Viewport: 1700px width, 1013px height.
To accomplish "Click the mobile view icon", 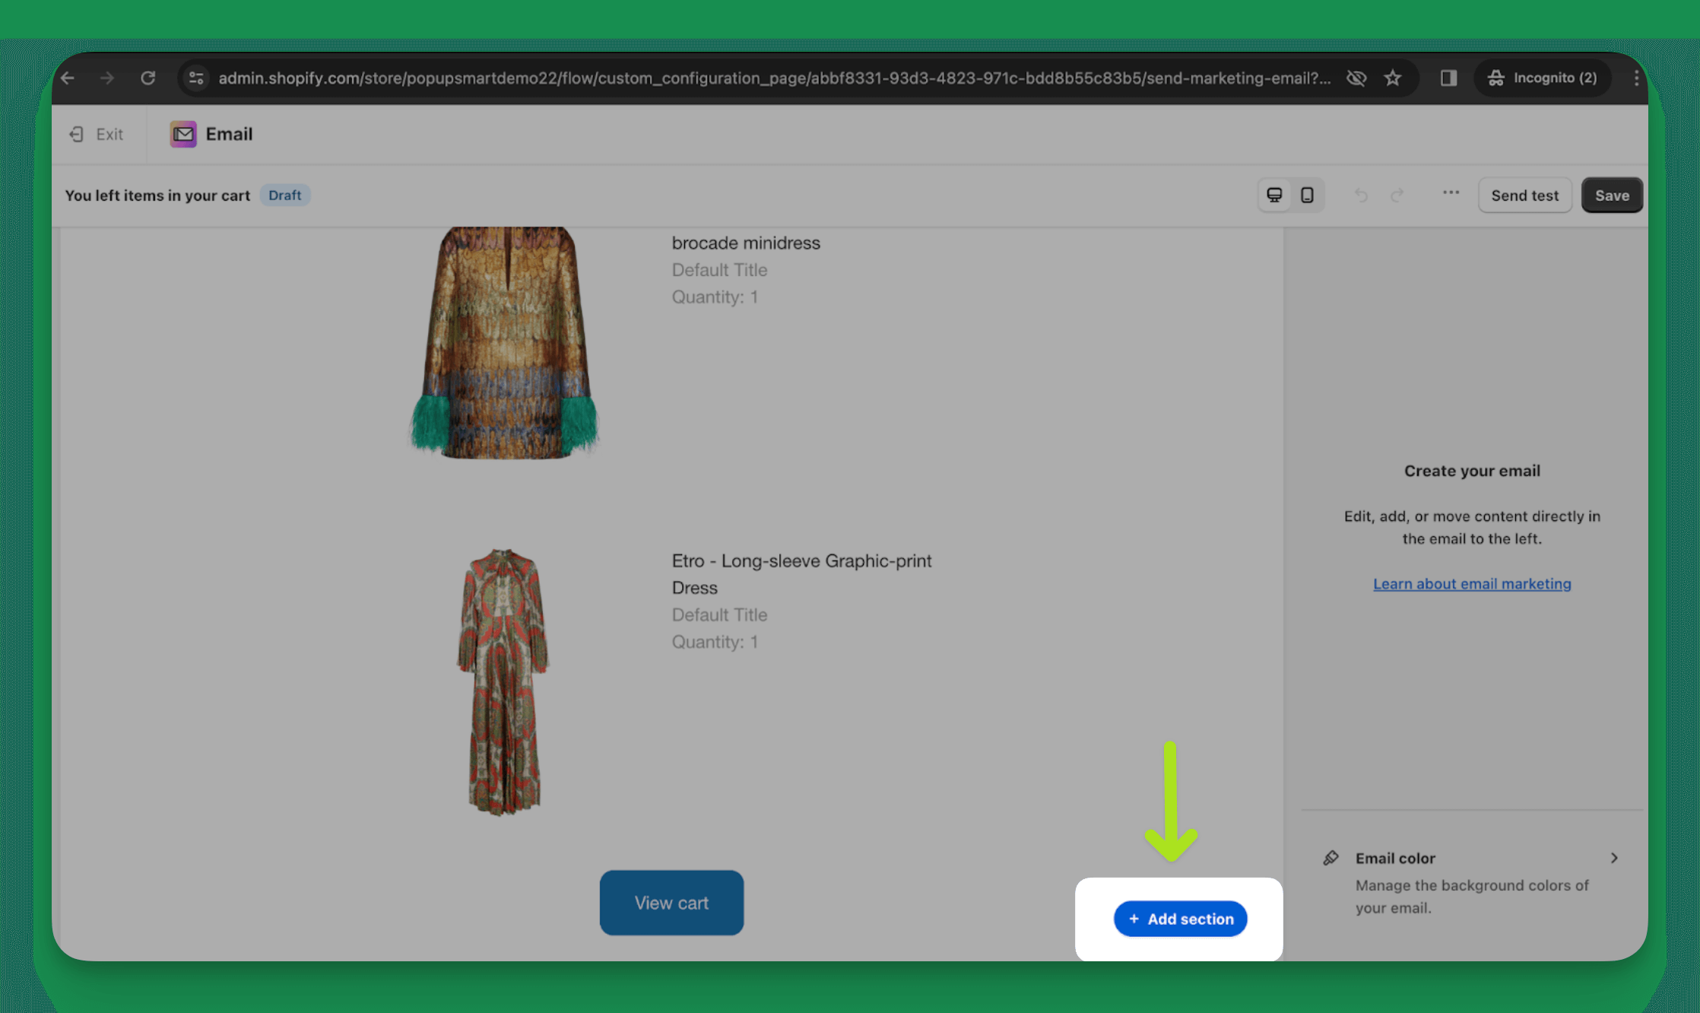I will tap(1308, 194).
